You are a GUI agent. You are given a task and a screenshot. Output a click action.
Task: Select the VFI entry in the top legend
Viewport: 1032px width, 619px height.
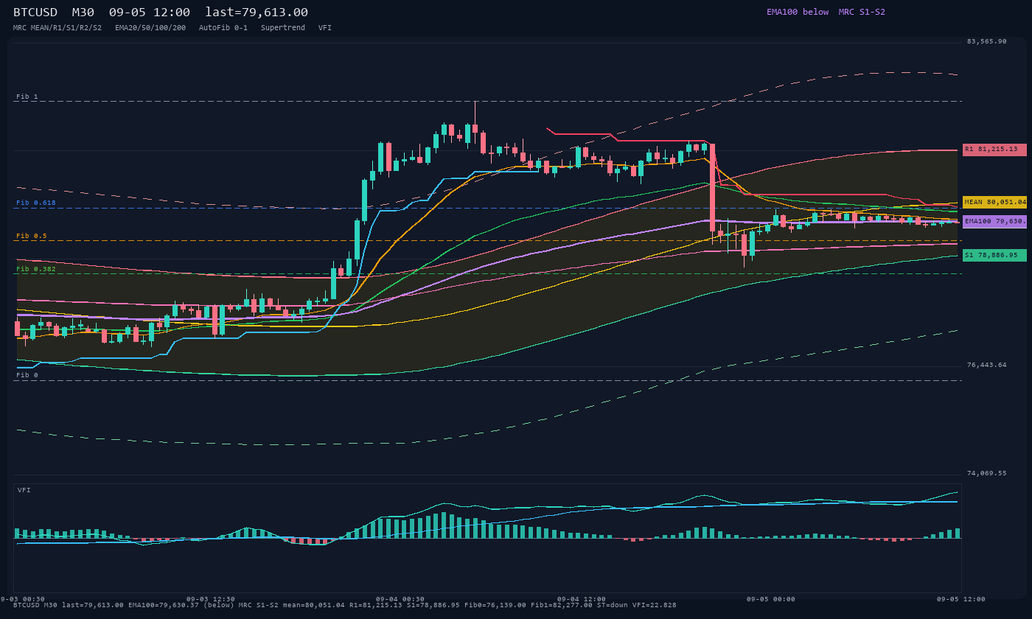point(325,27)
